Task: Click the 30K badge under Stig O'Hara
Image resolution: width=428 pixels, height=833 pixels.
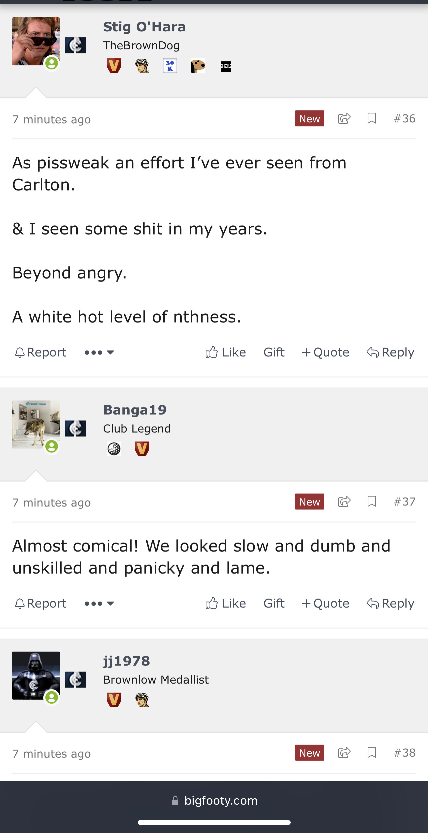Action: 170,66
